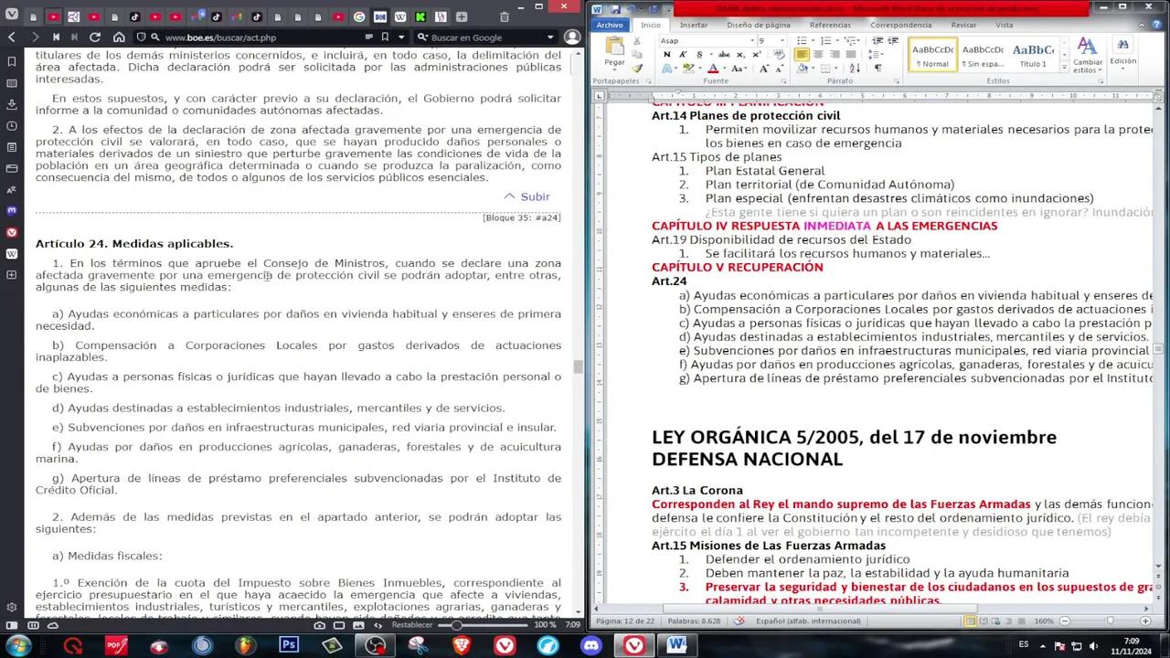Toggle left alignment in Word

click(x=802, y=55)
